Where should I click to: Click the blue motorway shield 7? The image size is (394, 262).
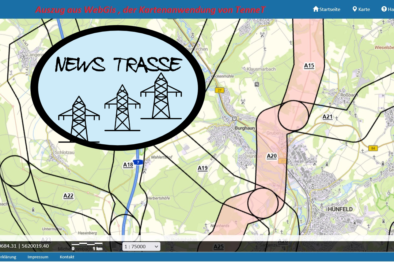click(x=138, y=162)
